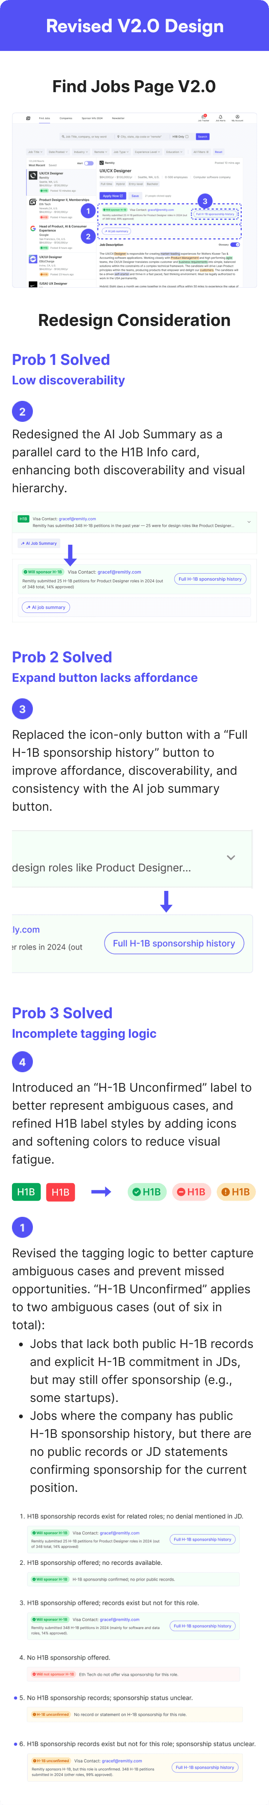Toggle the Glossary switch in job description
This screenshot has width=269, height=1805.
pyautogui.click(x=235, y=245)
